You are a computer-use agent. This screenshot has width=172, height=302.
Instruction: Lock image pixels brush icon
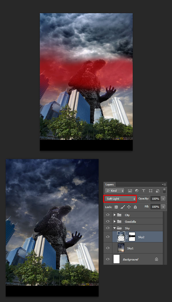pyautogui.click(x=122, y=207)
